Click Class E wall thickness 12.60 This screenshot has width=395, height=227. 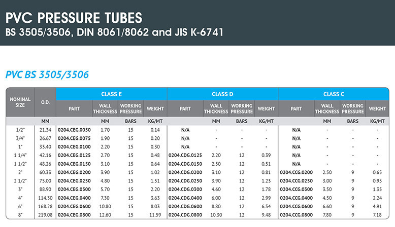[105, 215]
